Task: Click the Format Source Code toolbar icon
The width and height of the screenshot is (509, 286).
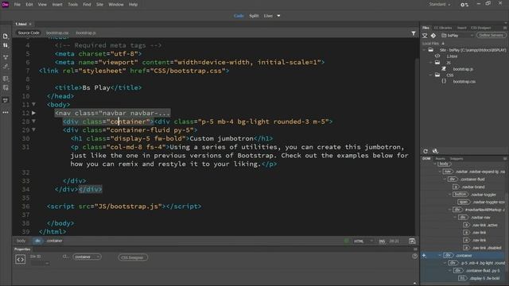Action: pos(6,79)
